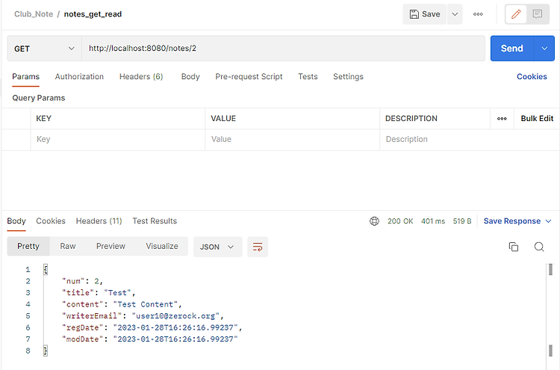Viewport: 560px width, 370px height.
Task: Click the 200 OK status text
Action: (x=400, y=221)
